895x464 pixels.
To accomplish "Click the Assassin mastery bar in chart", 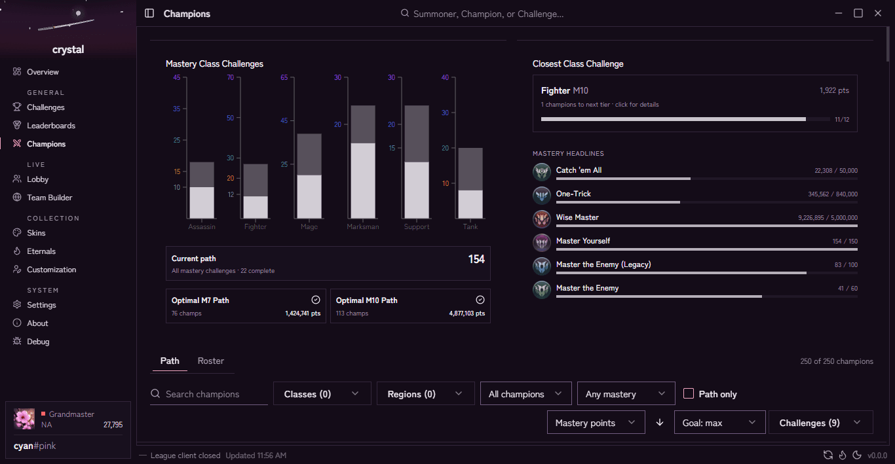I will pyautogui.click(x=202, y=190).
